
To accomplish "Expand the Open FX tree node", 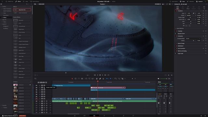I will pyautogui.click(x=1, y=19).
